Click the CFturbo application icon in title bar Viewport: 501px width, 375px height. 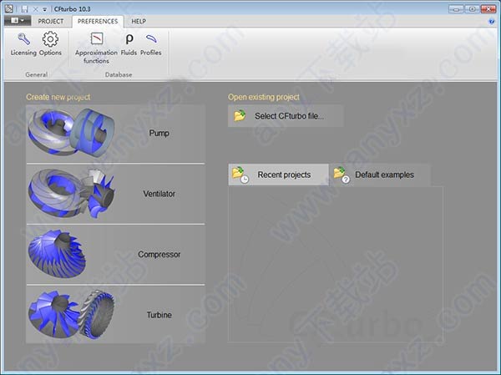coord(8,8)
